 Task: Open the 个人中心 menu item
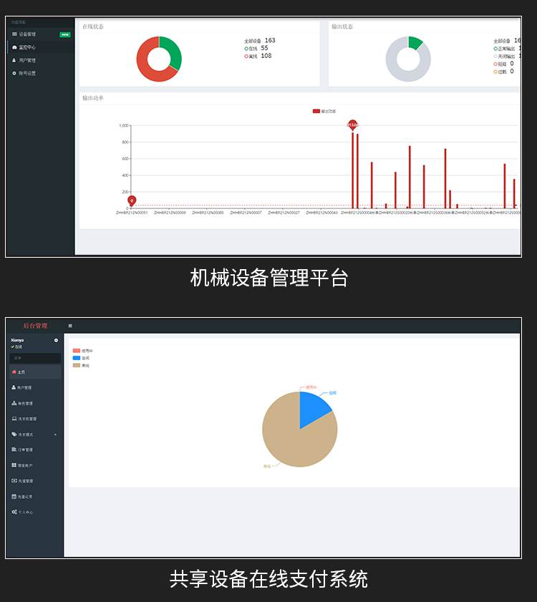25,512
